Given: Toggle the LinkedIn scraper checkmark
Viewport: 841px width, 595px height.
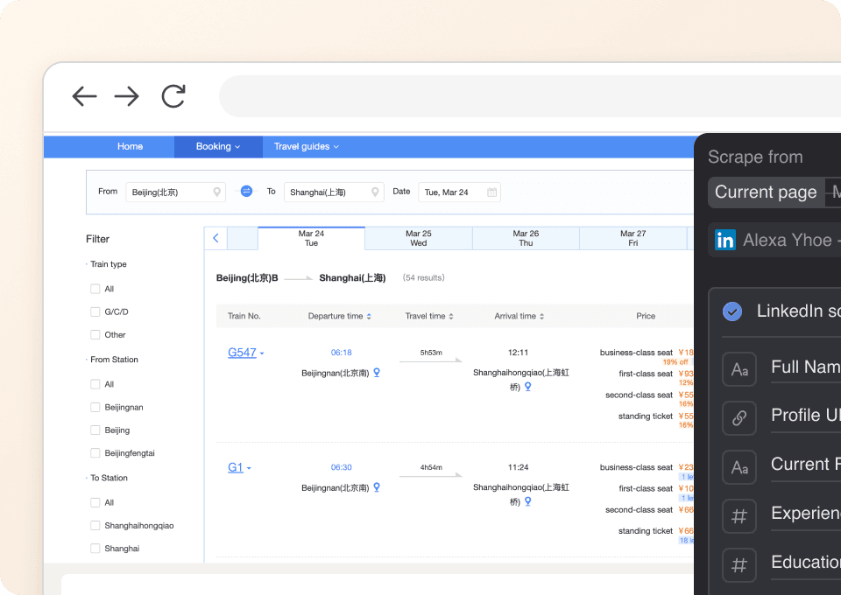Looking at the screenshot, I should 732,311.
